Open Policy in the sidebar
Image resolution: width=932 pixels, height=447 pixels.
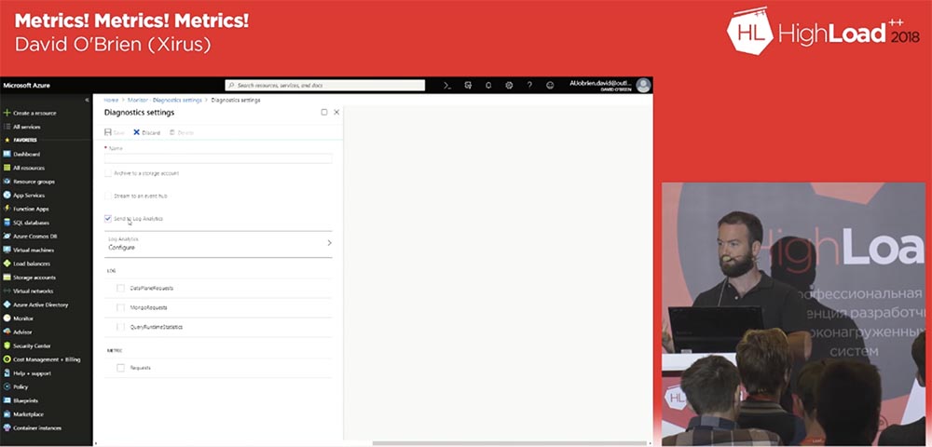click(21, 386)
